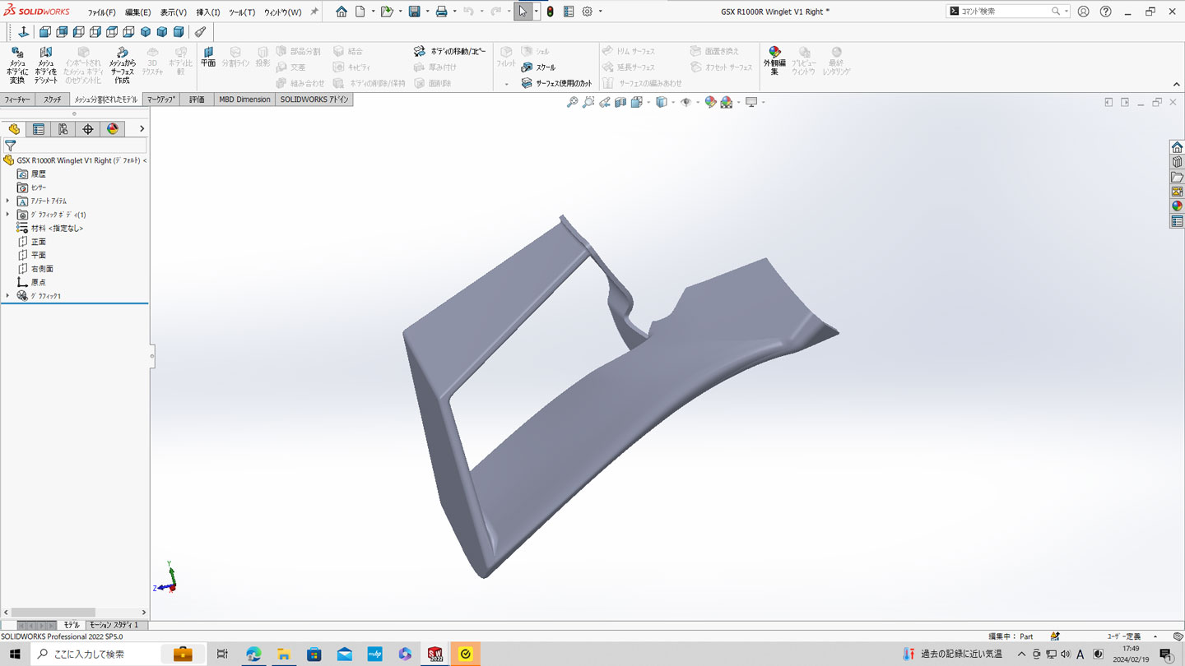Expand the アノテートアイテム tree node
This screenshot has height=666, width=1185.
[7, 201]
